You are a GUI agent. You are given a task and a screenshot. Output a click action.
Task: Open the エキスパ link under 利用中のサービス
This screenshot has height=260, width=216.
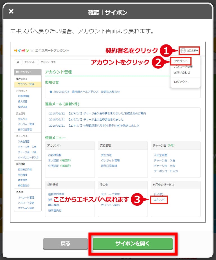tap(159, 200)
